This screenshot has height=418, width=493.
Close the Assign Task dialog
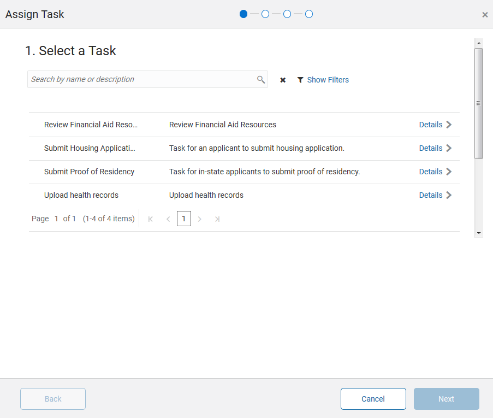(x=485, y=15)
